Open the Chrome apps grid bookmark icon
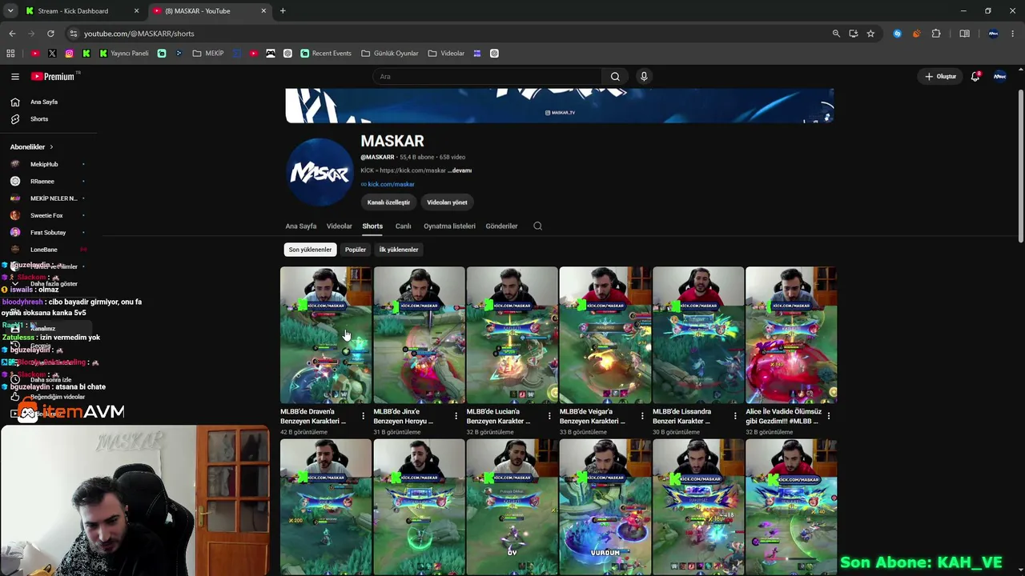 (10, 54)
